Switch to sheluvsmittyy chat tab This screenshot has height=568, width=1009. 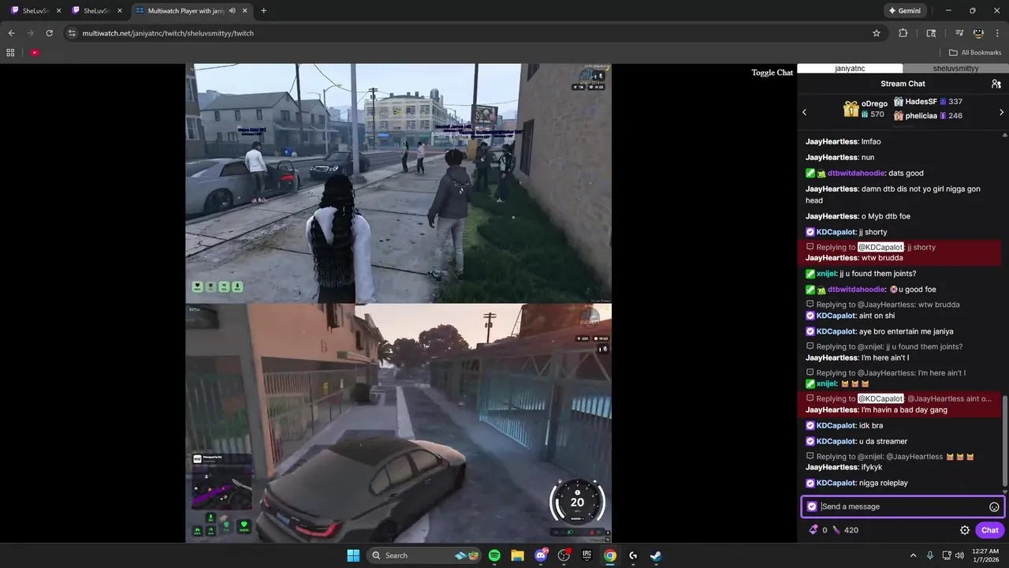pyautogui.click(x=955, y=69)
